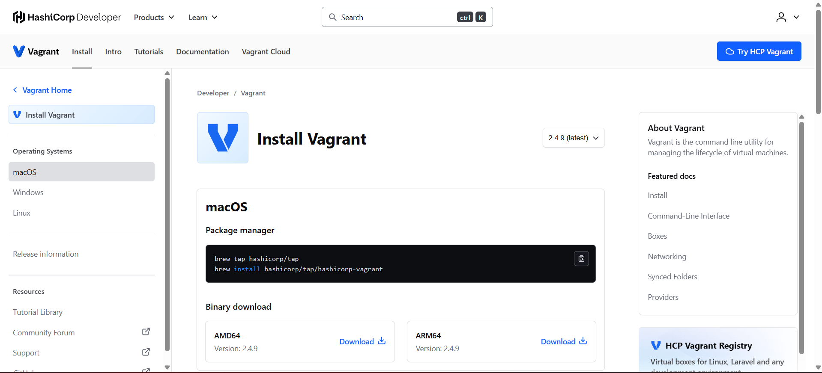Open the Synced Folders featured doc
The height and width of the screenshot is (373, 822).
(673, 277)
